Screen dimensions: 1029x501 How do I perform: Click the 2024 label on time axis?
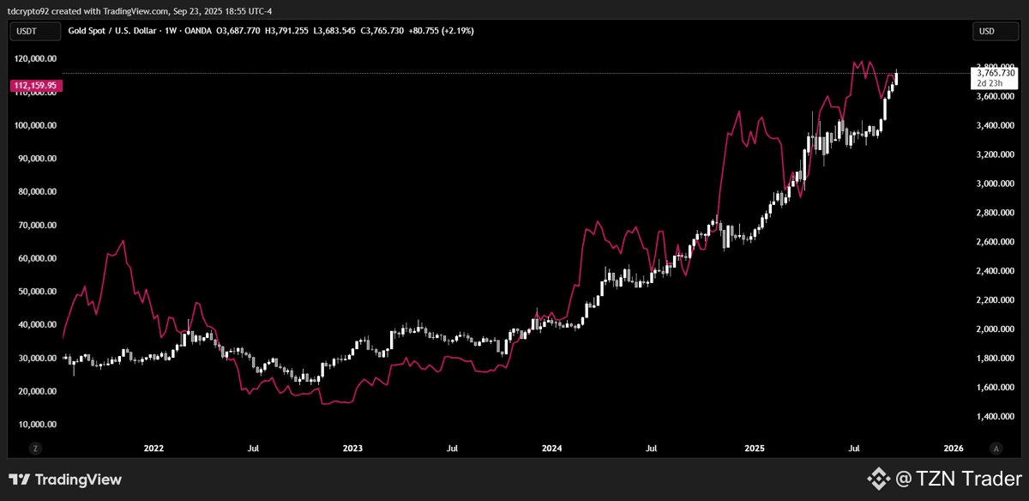click(x=552, y=449)
